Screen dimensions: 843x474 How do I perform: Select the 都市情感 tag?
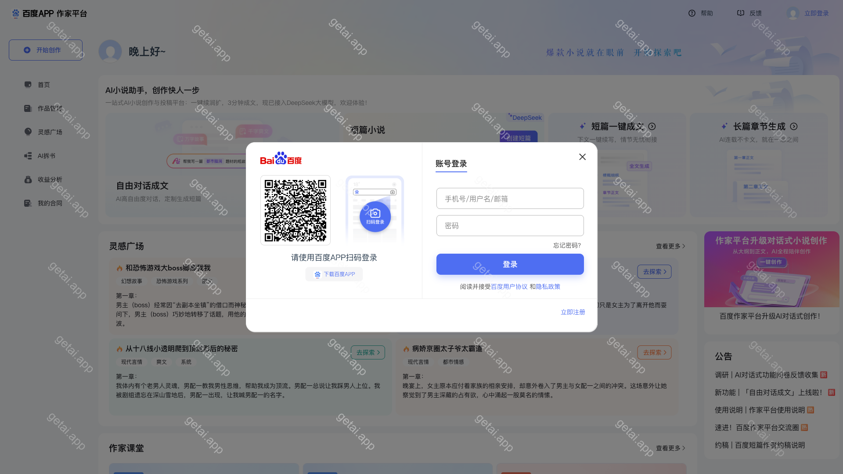click(x=453, y=362)
